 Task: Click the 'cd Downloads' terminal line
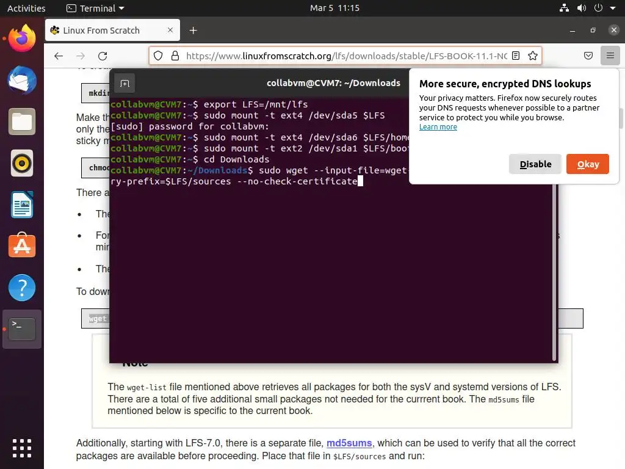coord(190,159)
